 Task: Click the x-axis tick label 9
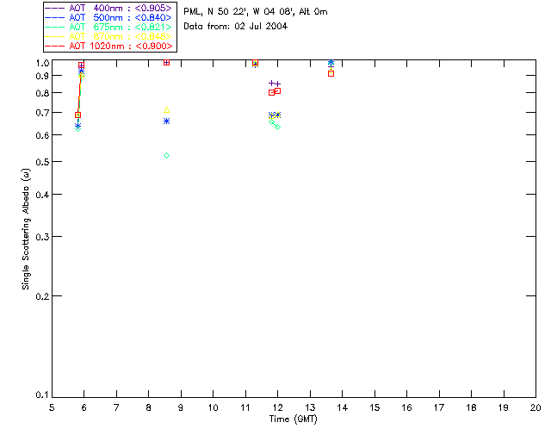point(181,407)
